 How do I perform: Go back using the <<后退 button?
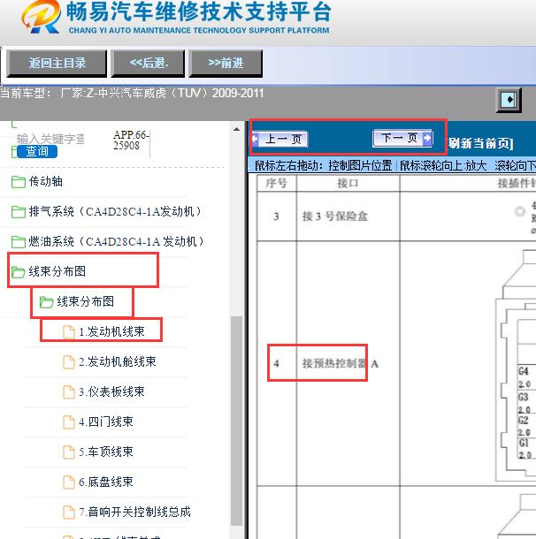pos(148,64)
